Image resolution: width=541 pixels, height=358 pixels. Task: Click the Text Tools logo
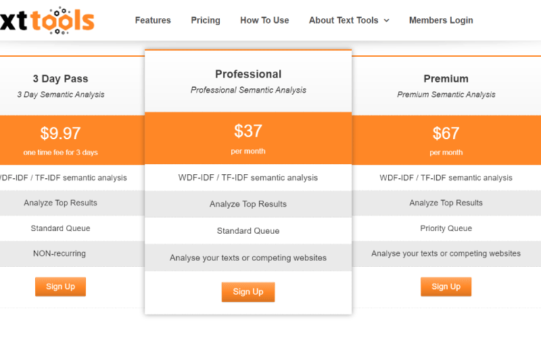47,21
